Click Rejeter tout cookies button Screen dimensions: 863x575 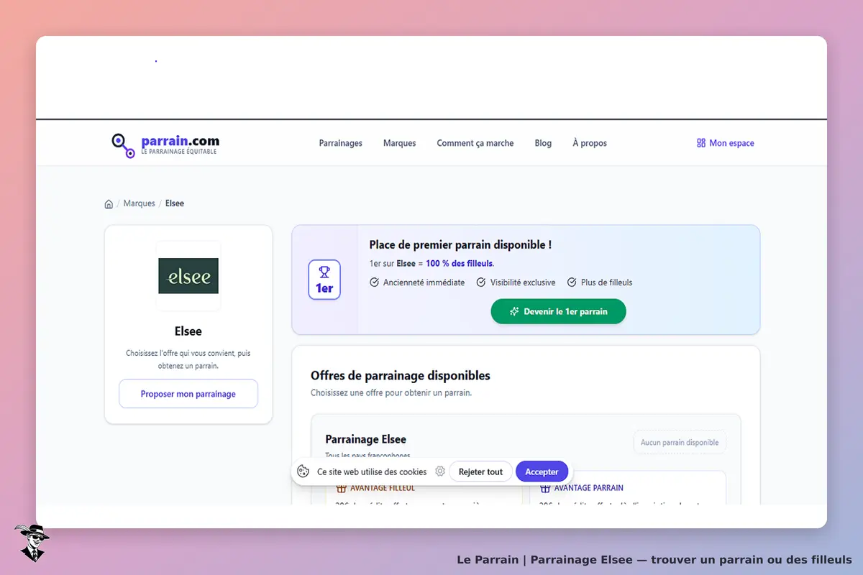coord(481,471)
